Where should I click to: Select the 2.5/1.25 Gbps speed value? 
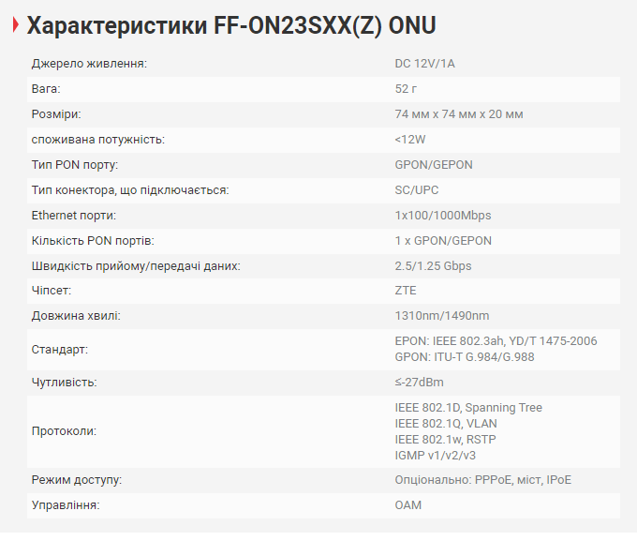point(433,266)
